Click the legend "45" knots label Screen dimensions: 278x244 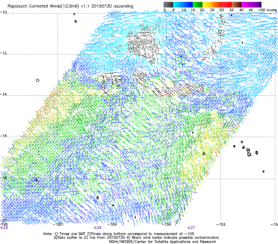(x=251, y=10)
